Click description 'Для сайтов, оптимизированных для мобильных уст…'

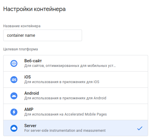(70, 66)
